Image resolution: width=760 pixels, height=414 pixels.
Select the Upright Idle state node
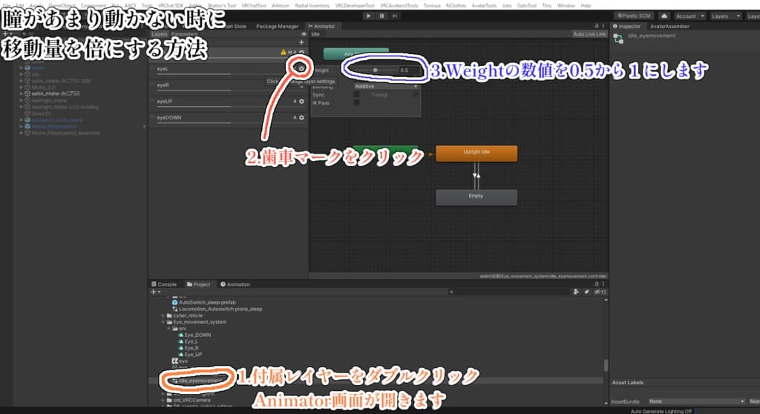pyautogui.click(x=476, y=153)
